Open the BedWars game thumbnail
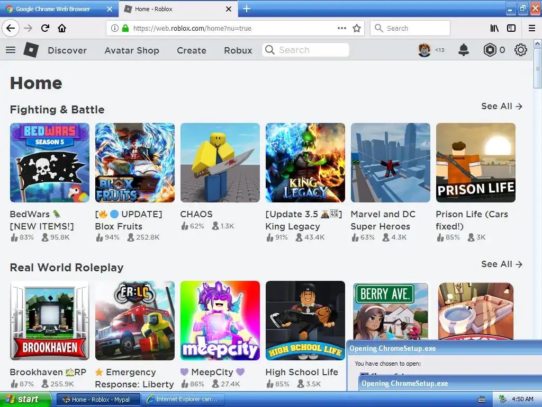This screenshot has width=542, height=407. [x=50, y=163]
